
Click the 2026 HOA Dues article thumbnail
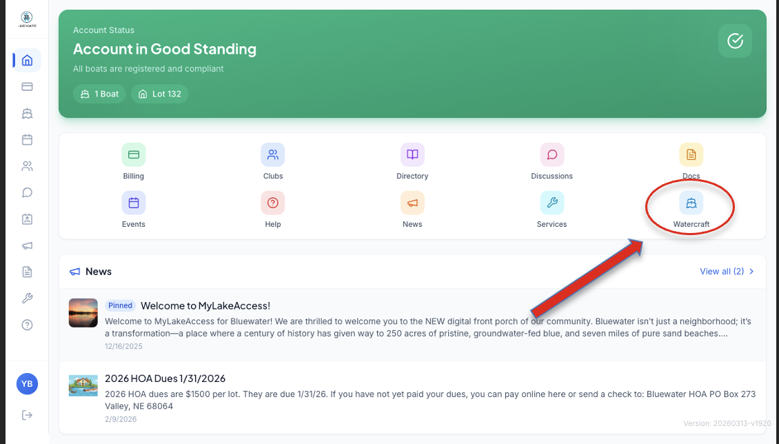[x=83, y=386]
